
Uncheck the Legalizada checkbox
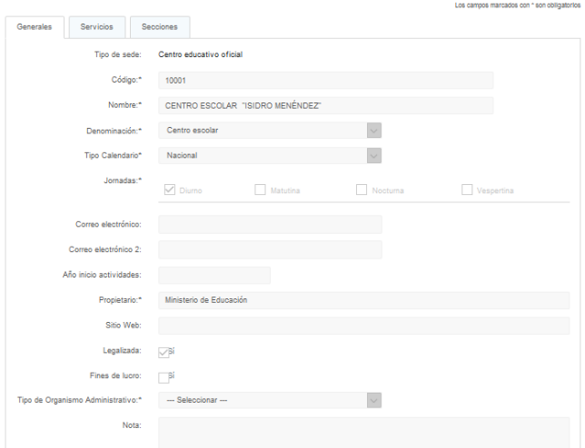click(x=164, y=351)
